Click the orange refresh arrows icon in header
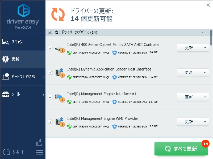 pyautogui.click(x=58, y=14)
